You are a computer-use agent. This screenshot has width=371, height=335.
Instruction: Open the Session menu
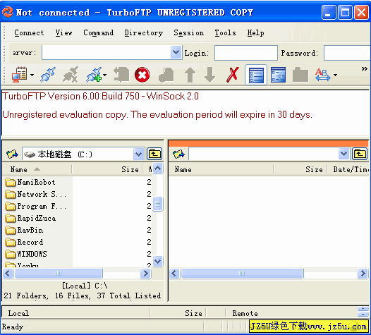[x=188, y=32]
